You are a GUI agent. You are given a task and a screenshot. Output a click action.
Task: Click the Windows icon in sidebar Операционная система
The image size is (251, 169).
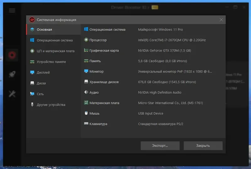[32, 40]
